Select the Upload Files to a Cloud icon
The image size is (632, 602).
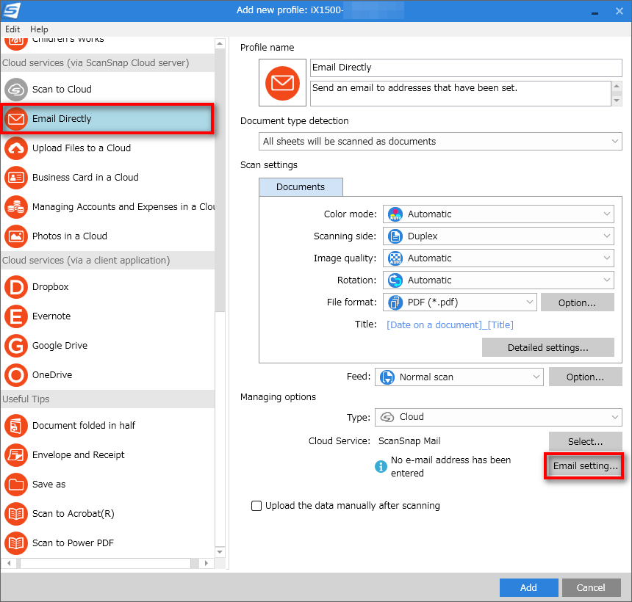16,148
